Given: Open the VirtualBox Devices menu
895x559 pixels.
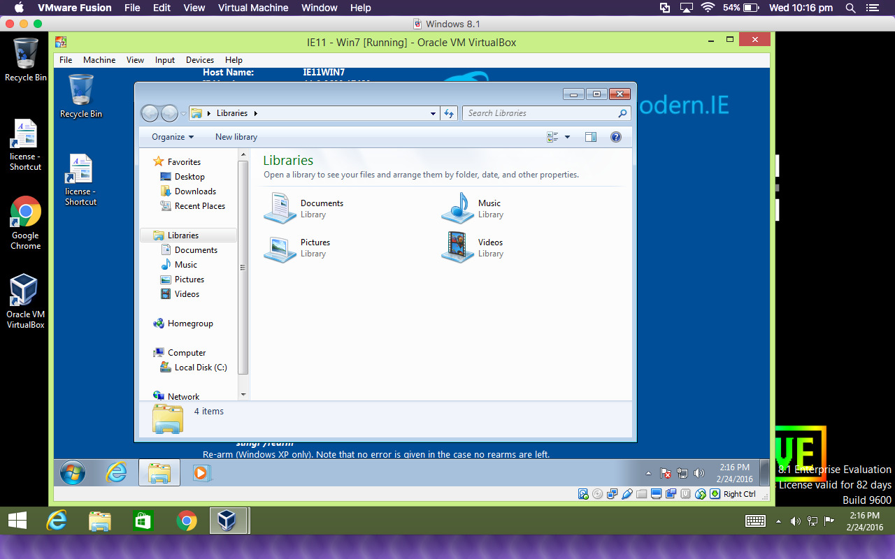Looking at the screenshot, I should click(x=199, y=60).
